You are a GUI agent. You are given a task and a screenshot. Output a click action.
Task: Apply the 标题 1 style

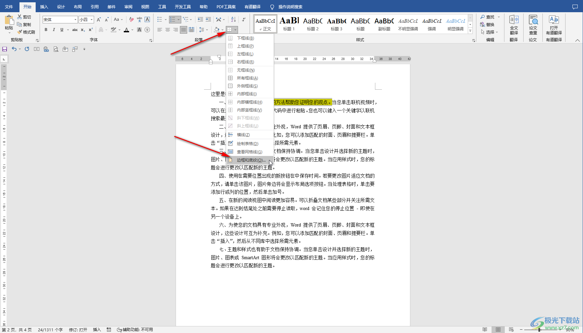(x=289, y=24)
